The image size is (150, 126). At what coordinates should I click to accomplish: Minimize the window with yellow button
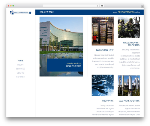tap(11, 6)
